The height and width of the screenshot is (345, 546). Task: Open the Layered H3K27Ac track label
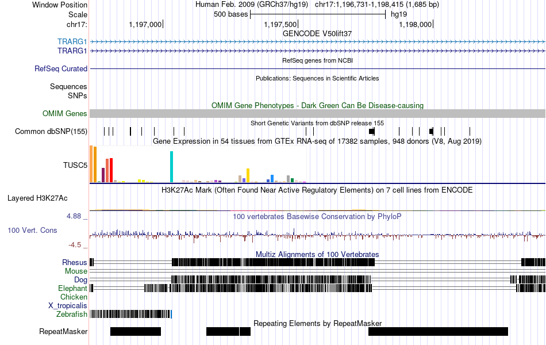pos(37,198)
